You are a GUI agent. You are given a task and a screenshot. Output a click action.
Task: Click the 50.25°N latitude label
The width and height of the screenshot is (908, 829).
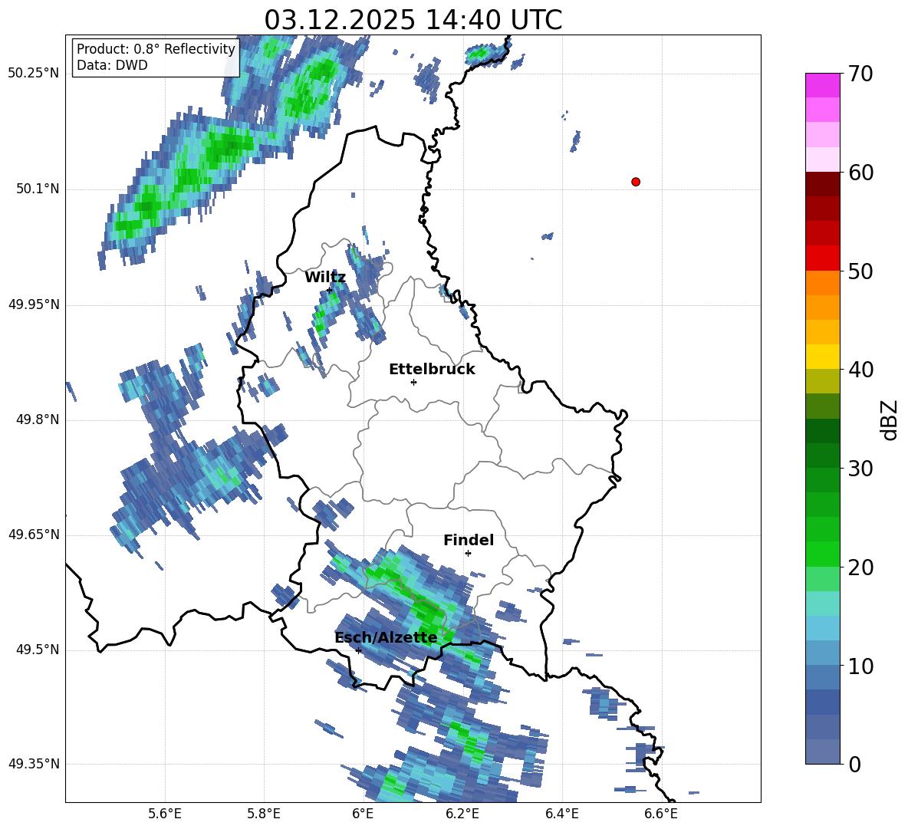point(34,74)
